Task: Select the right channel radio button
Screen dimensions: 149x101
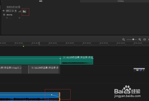Action: pyautogui.click(x=20, y=18)
